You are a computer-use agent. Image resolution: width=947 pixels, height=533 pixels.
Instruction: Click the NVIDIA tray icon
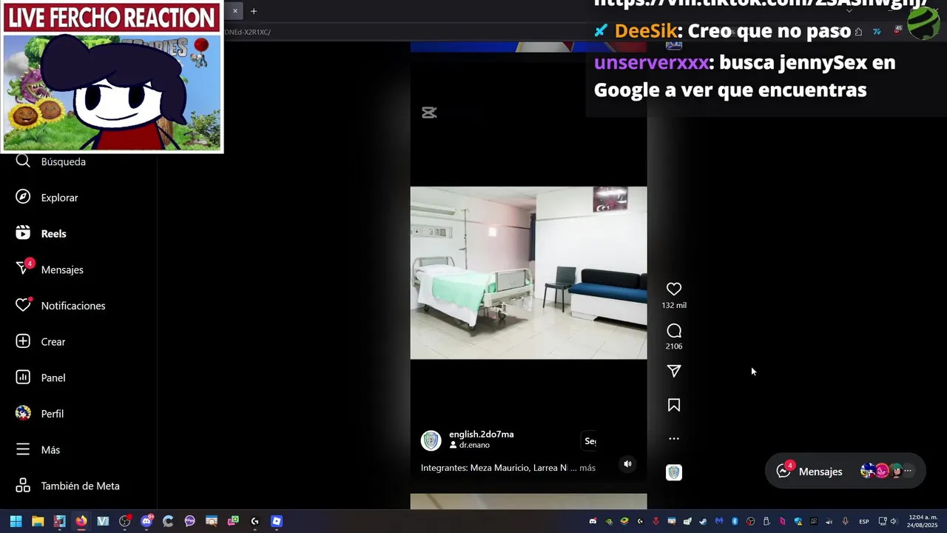[609, 521]
